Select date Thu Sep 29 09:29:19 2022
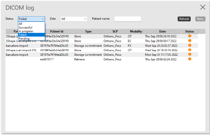Image resolution: width=210 pixels, height=135 pixels. [161, 36]
